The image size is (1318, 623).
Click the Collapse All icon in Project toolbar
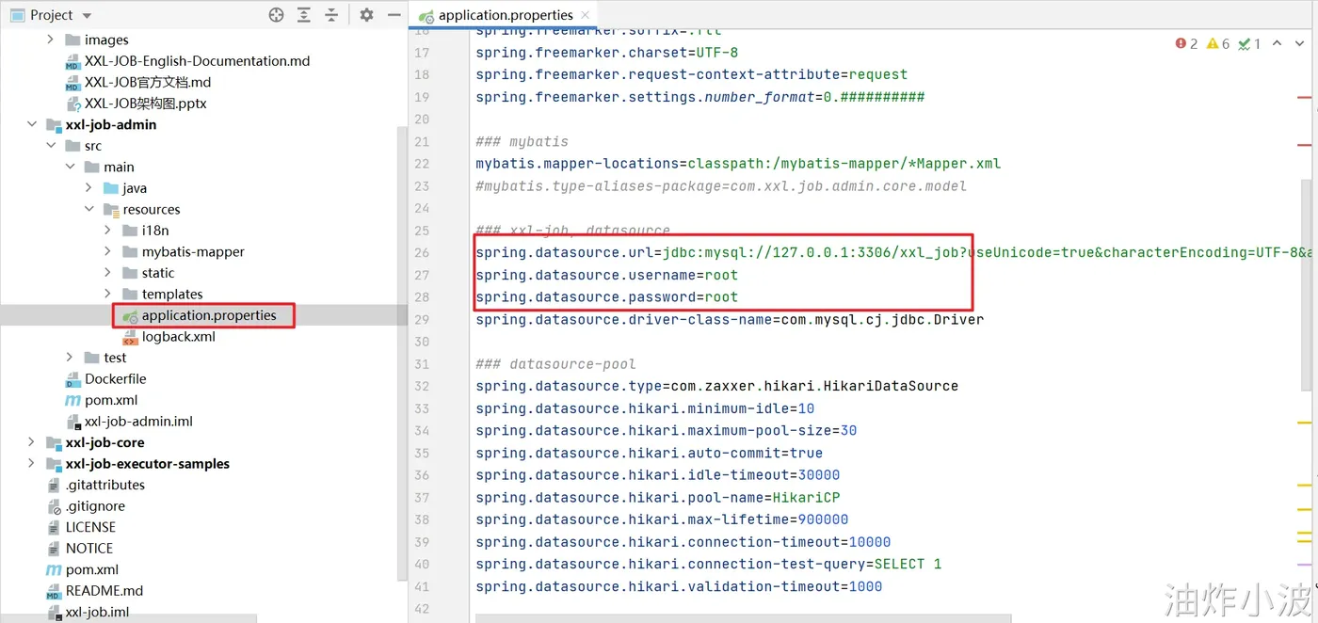[331, 15]
